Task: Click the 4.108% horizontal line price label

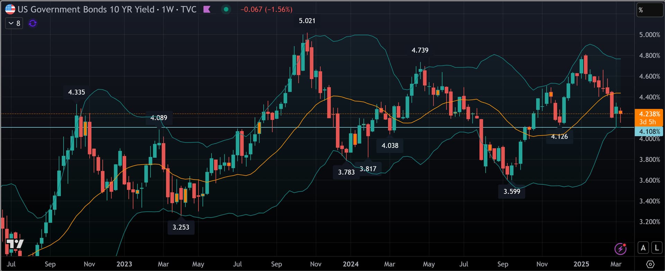Action: pyautogui.click(x=649, y=132)
